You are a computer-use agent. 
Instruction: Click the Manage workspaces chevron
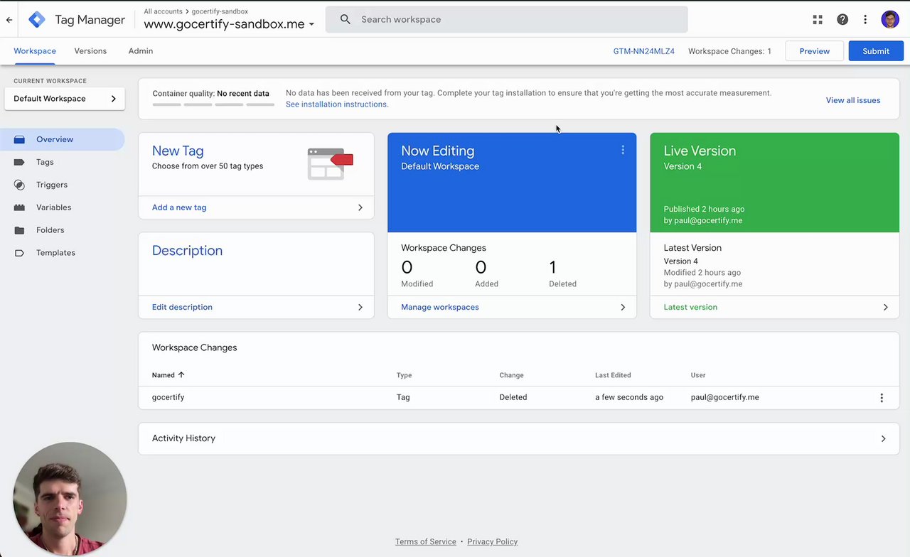click(x=623, y=307)
